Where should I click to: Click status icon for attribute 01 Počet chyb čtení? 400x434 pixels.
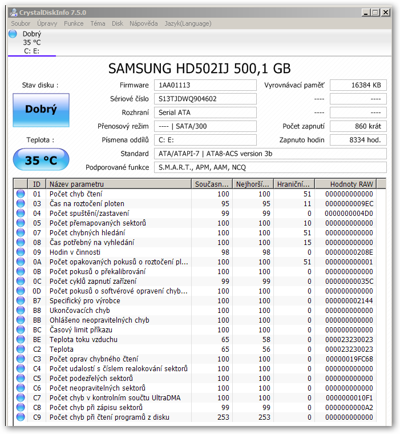pyautogui.click(x=21, y=194)
